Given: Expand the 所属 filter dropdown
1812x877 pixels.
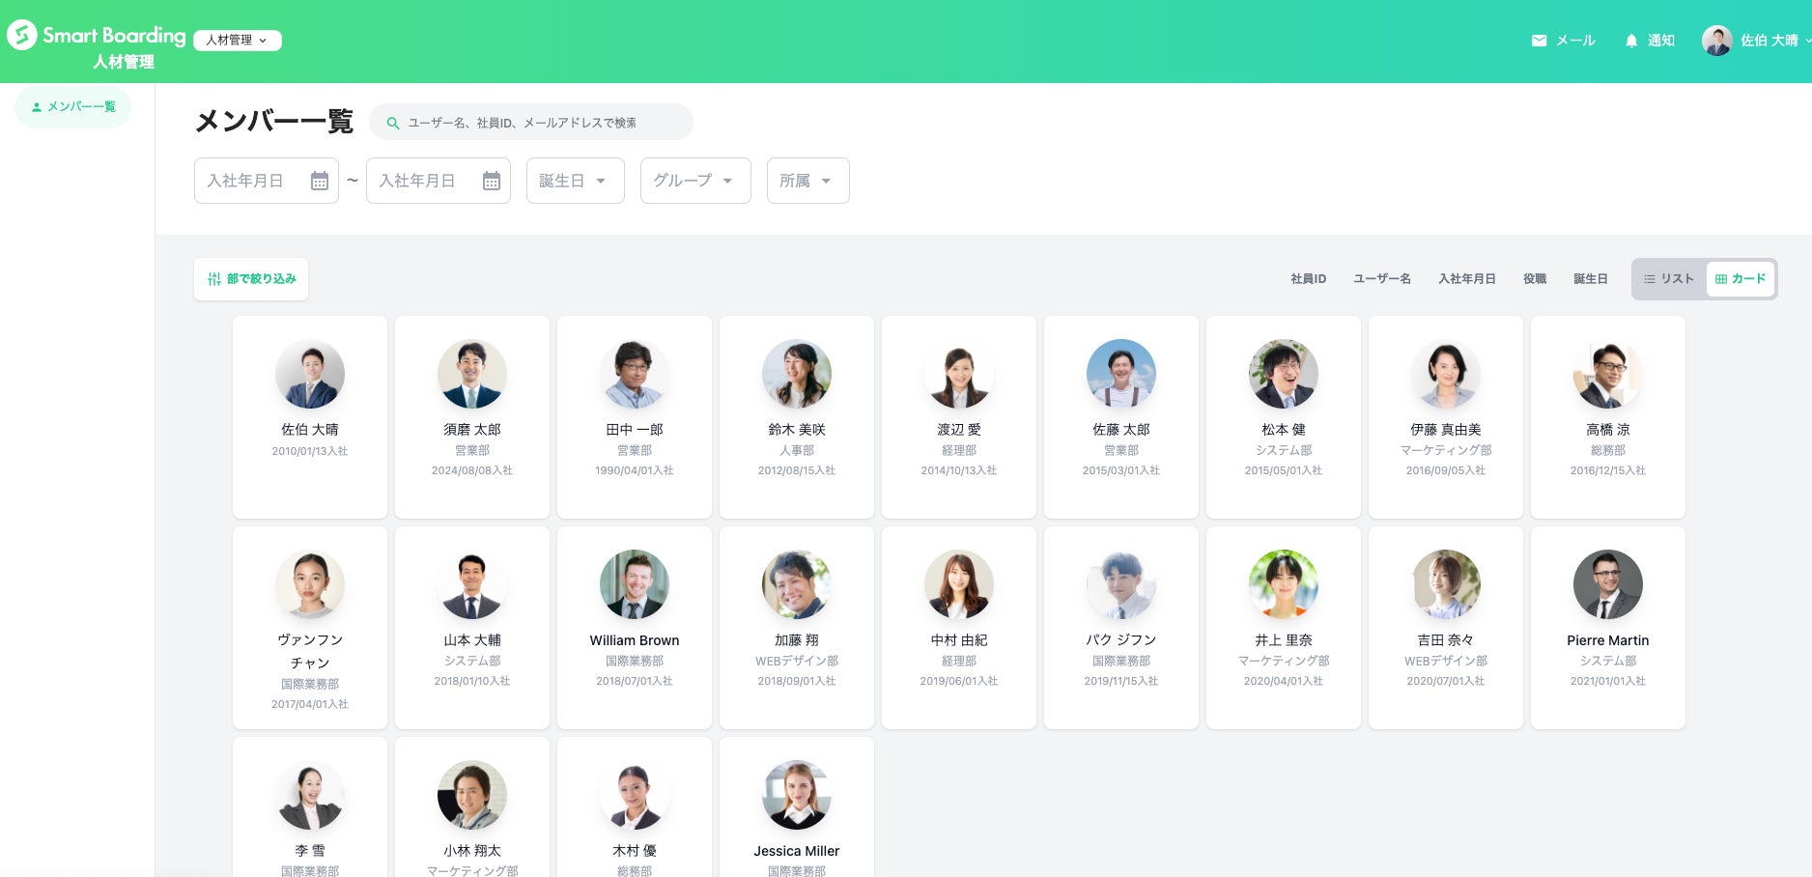Looking at the screenshot, I should click(x=808, y=181).
